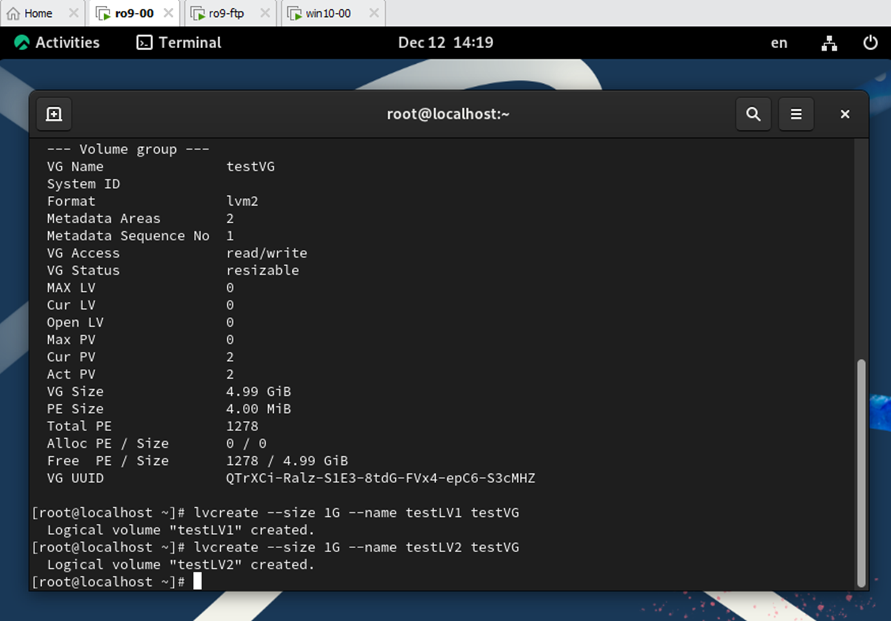Screen dimensions: 891x621
Task: Click the VG Access value read/write
Action: pyautogui.click(x=266, y=253)
